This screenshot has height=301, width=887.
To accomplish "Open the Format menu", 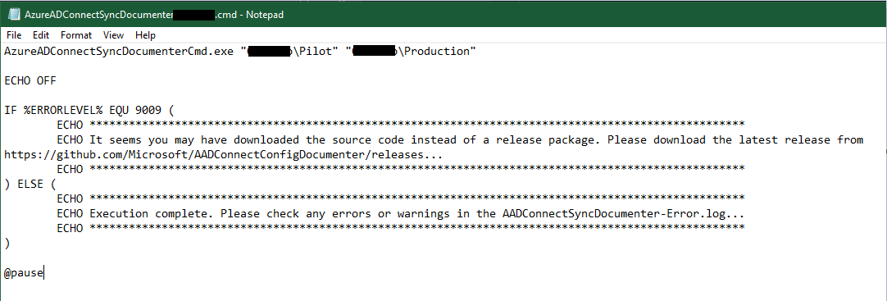I will point(75,35).
